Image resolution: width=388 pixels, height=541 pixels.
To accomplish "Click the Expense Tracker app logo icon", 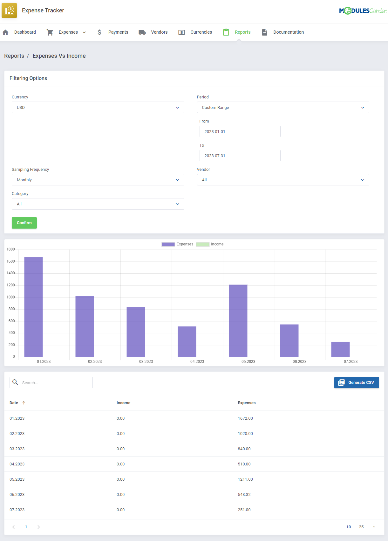I will click(9, 10).
